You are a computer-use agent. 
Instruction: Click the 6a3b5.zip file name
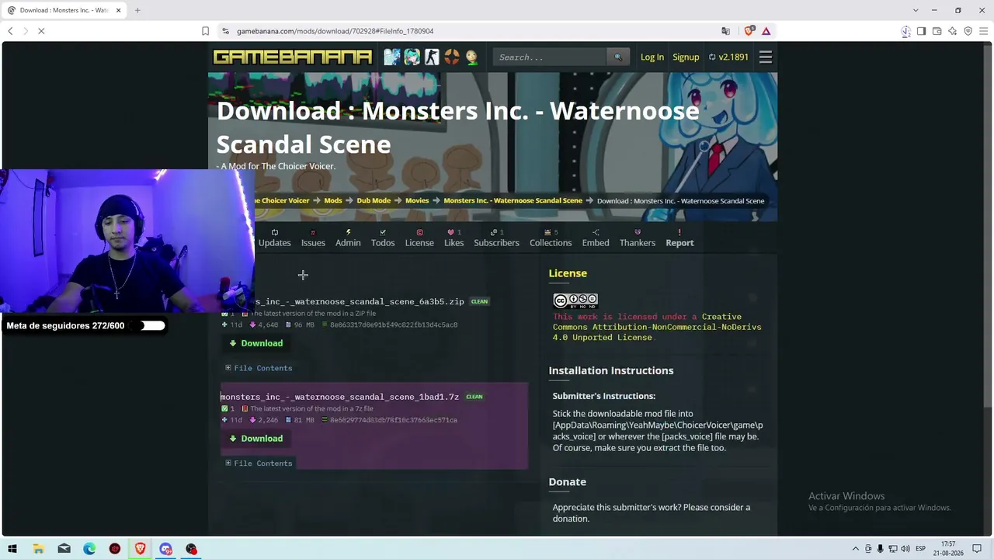point(359,301)
